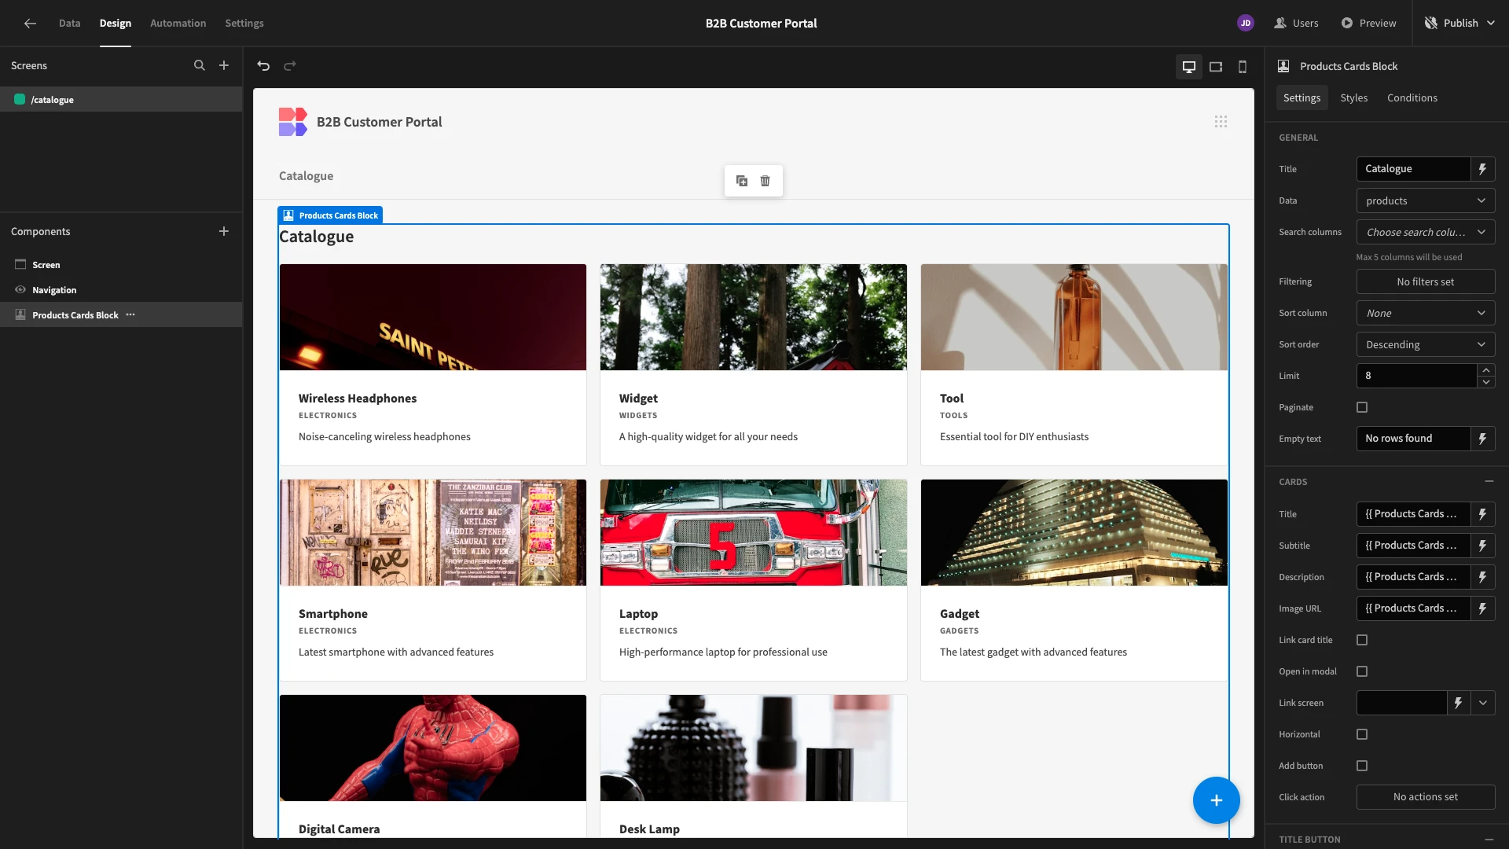Delete the selected block with trash icon
1509x849 pixels.
pos(766,181)
